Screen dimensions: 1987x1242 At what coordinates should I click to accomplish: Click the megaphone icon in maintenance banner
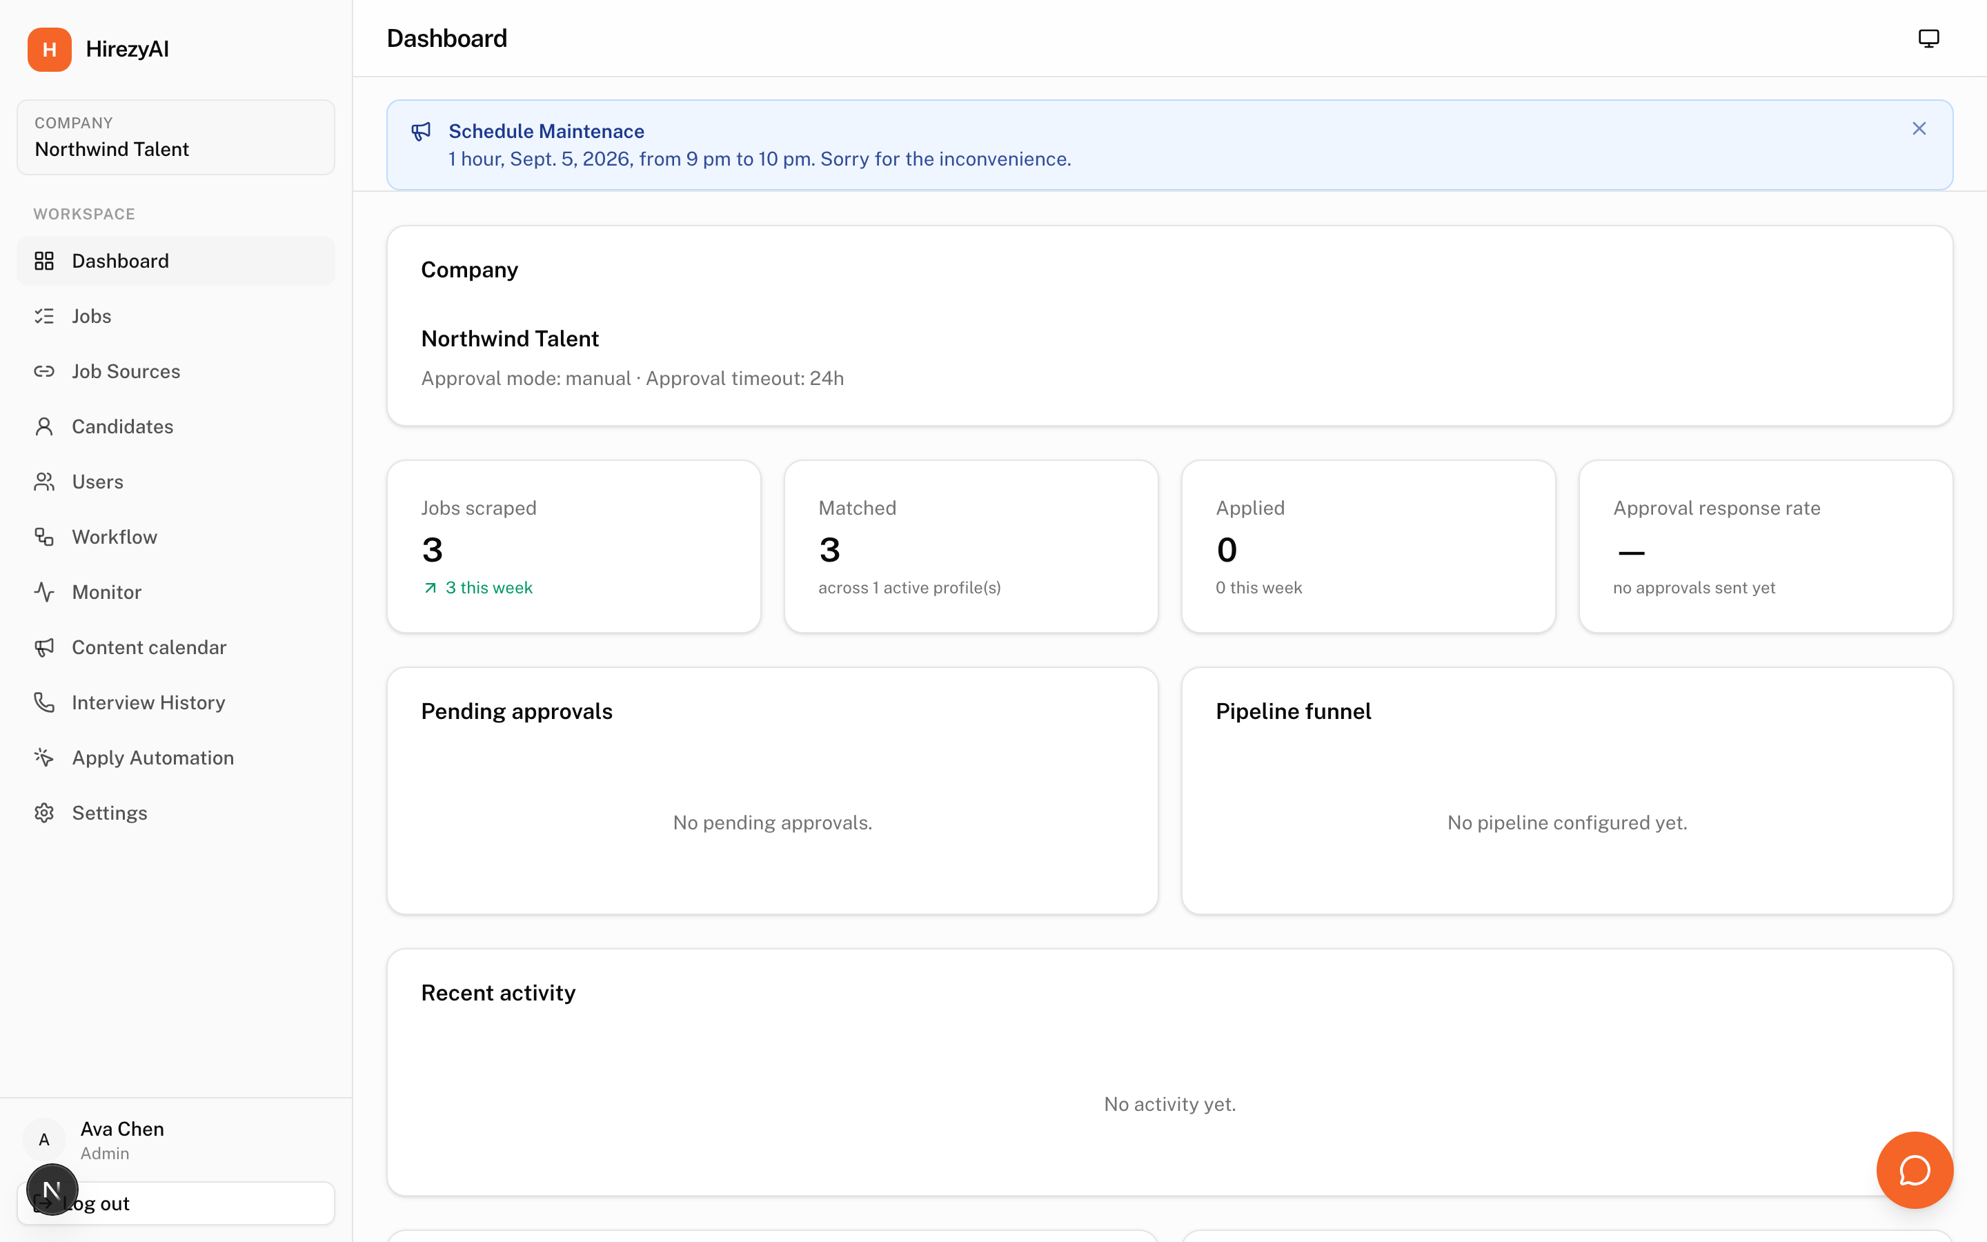coord(422,131)
